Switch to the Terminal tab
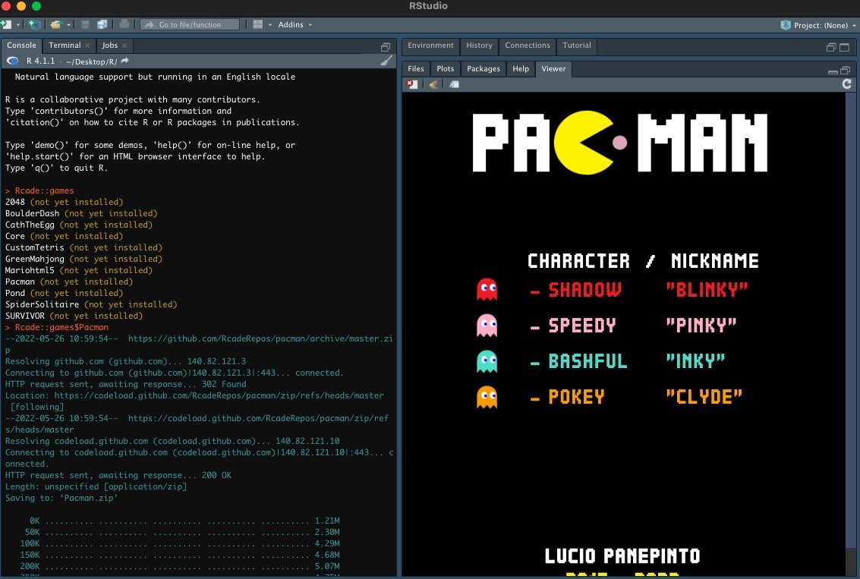This screenshot has width=860, height=579. pyautogui.click(x=65, y=46)
